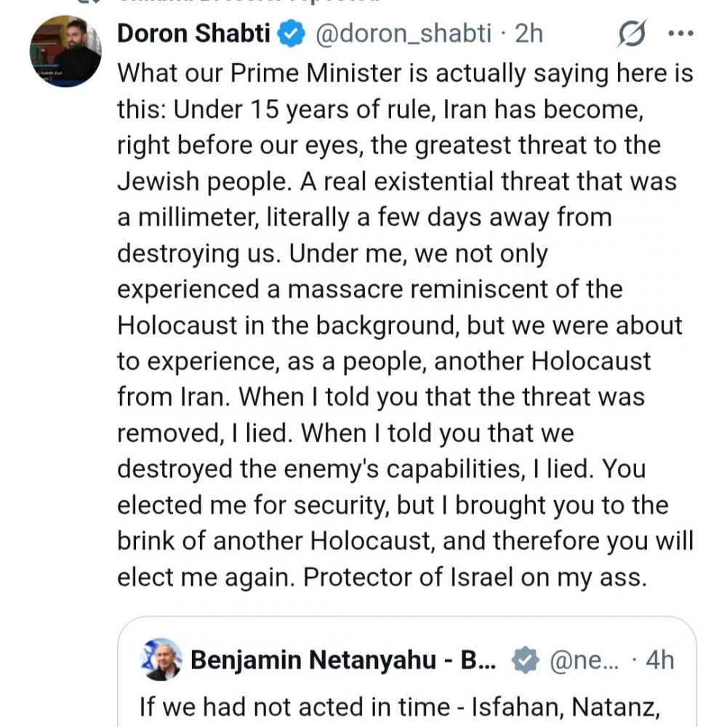Viewport: 727px width, 727px height.
Task: Click the word 'Isfahan' in the quoted post
Action: [x=511, y=707]
